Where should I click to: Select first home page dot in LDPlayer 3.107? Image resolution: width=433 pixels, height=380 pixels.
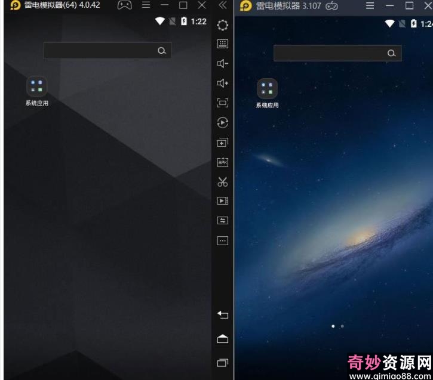333,326
